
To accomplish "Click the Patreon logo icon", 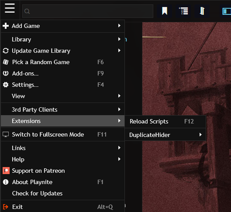I will [x=6, y=171].
